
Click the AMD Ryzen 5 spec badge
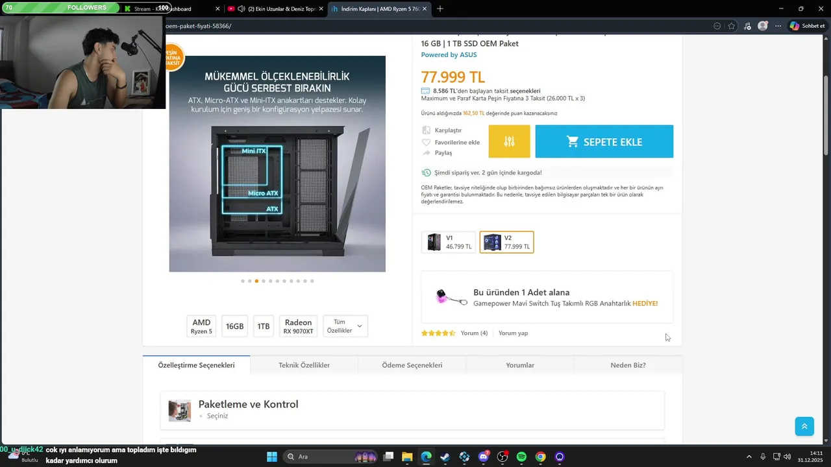(x=201, y=326)
